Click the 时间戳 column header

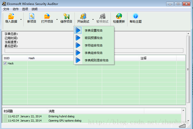point(8,111)
